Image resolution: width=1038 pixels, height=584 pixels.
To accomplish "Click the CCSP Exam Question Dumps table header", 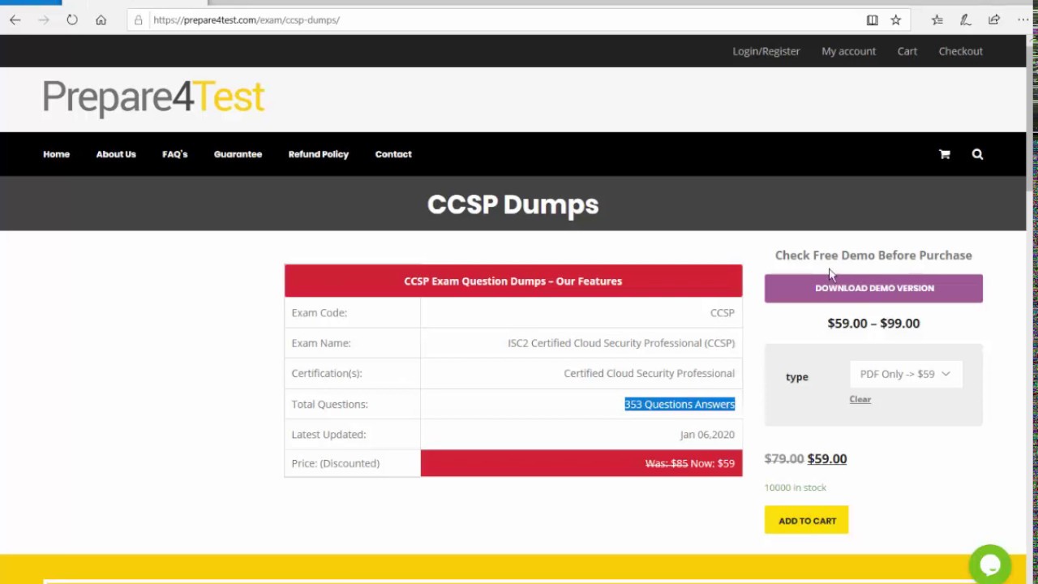I will [x=513, y=281].
